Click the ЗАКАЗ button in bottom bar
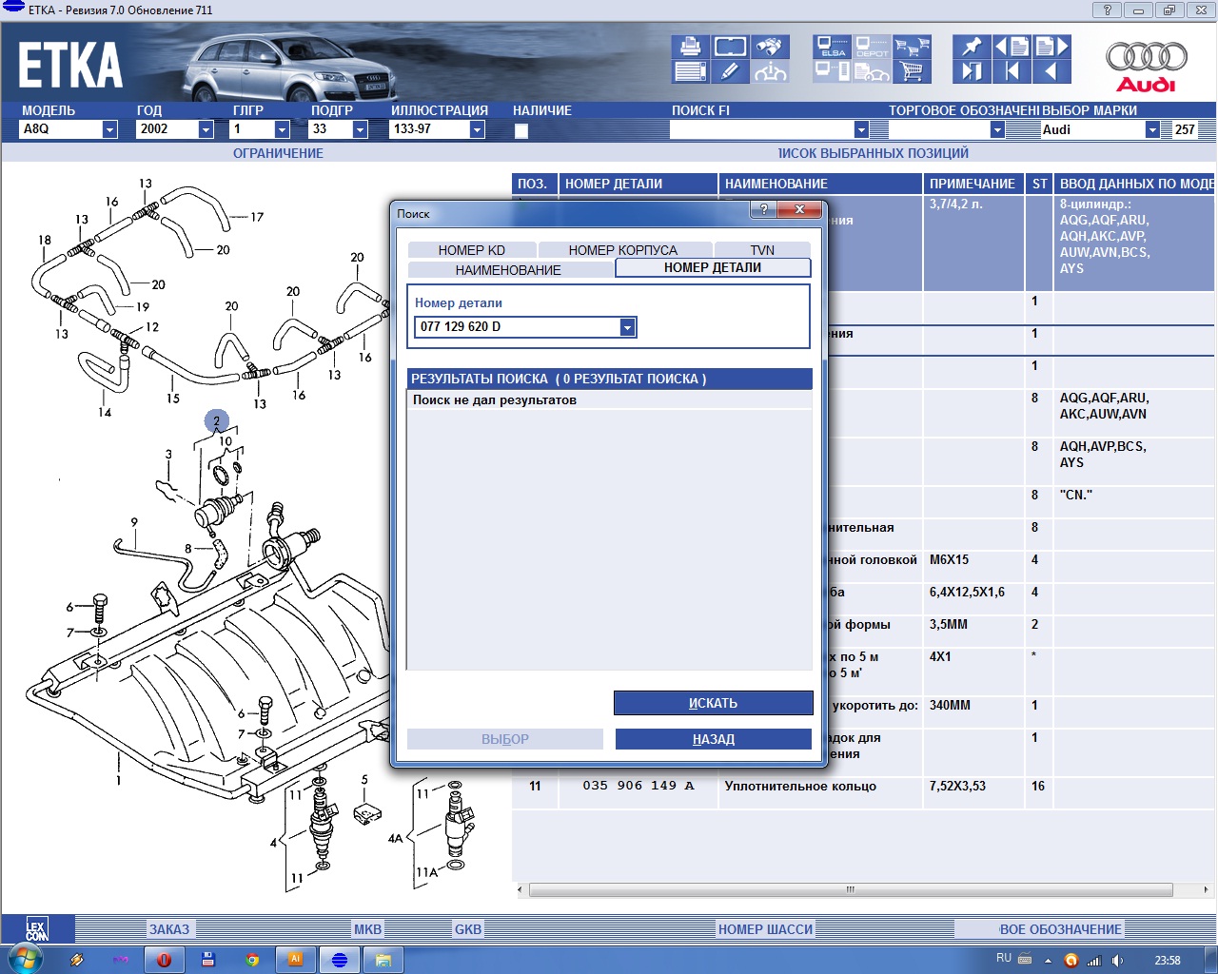Viewport: 1218px width, 974px height. 169,929
